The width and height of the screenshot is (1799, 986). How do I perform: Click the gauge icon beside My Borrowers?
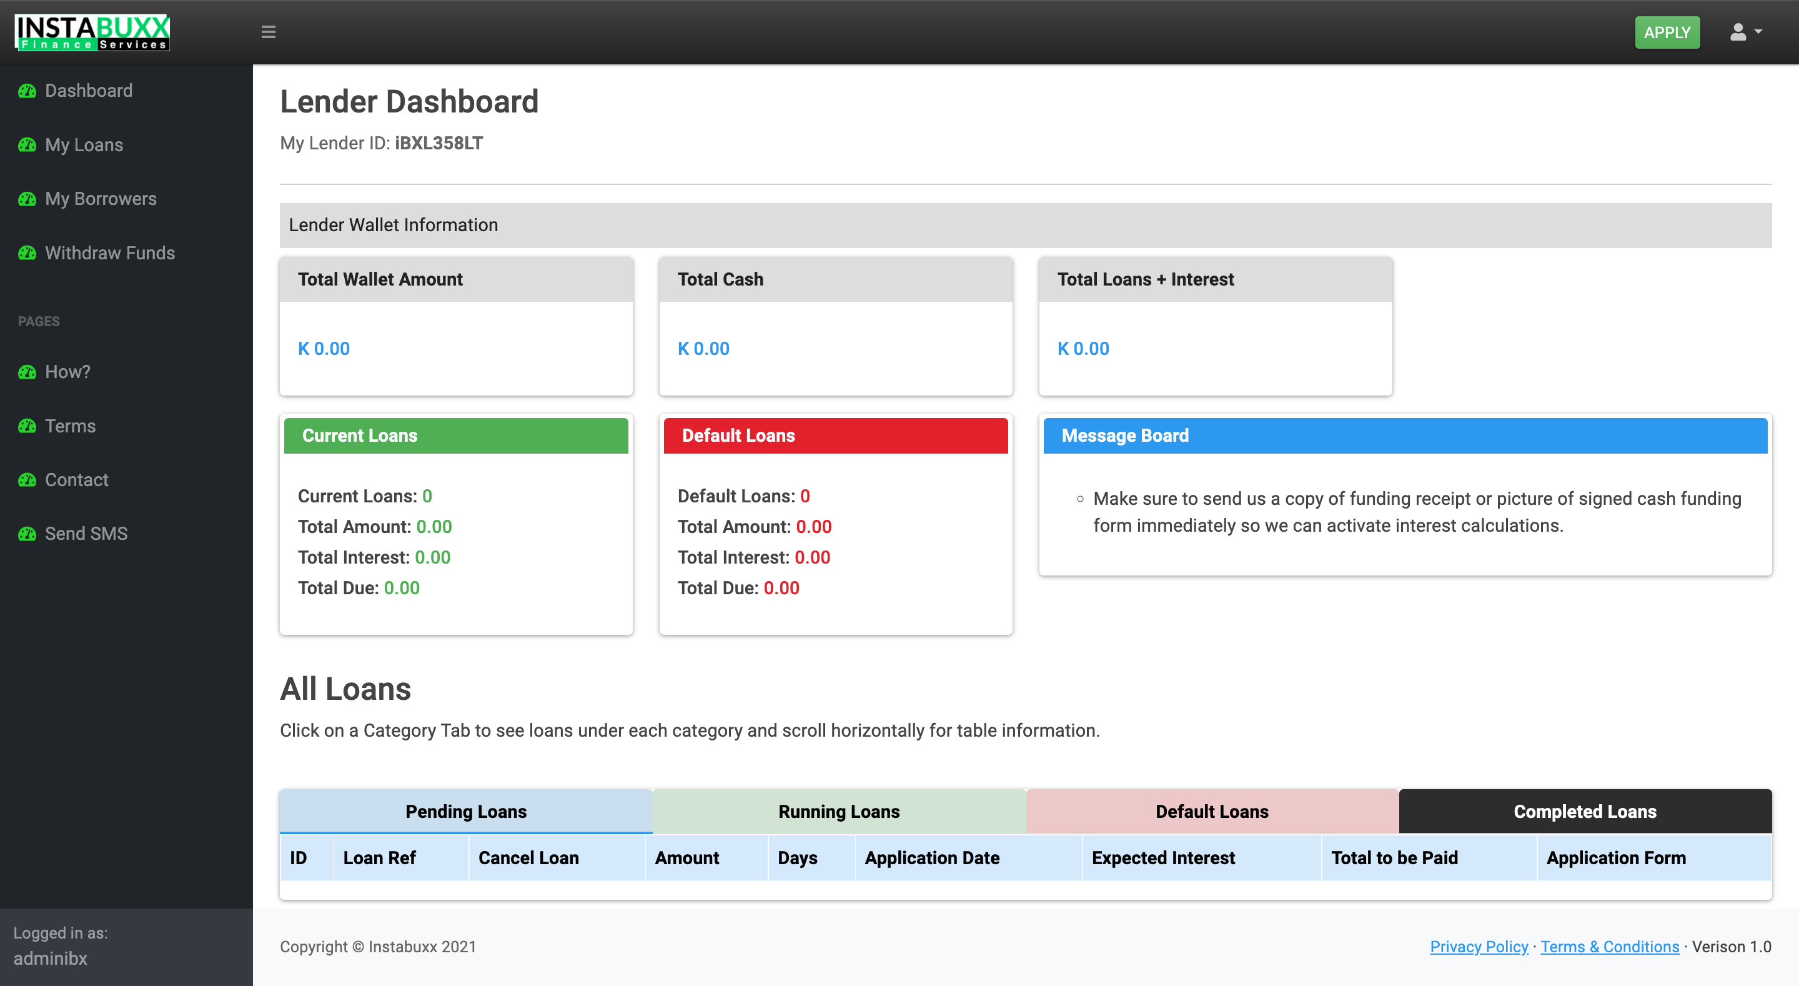27,199
